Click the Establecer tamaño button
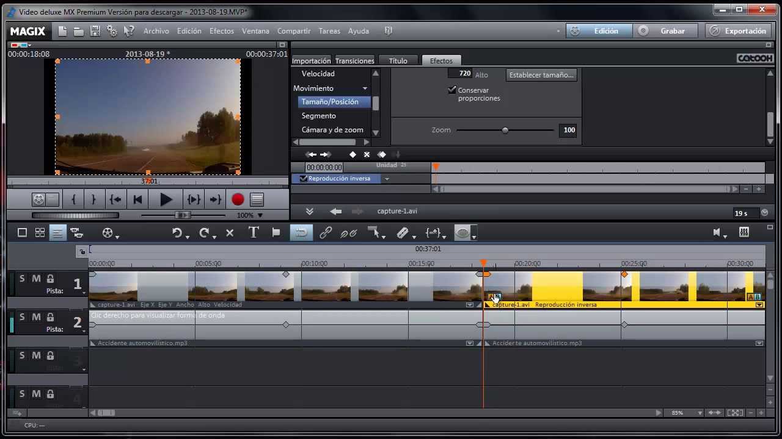The height and width of the screenshot is (439, 782). [x=541, y=74]
